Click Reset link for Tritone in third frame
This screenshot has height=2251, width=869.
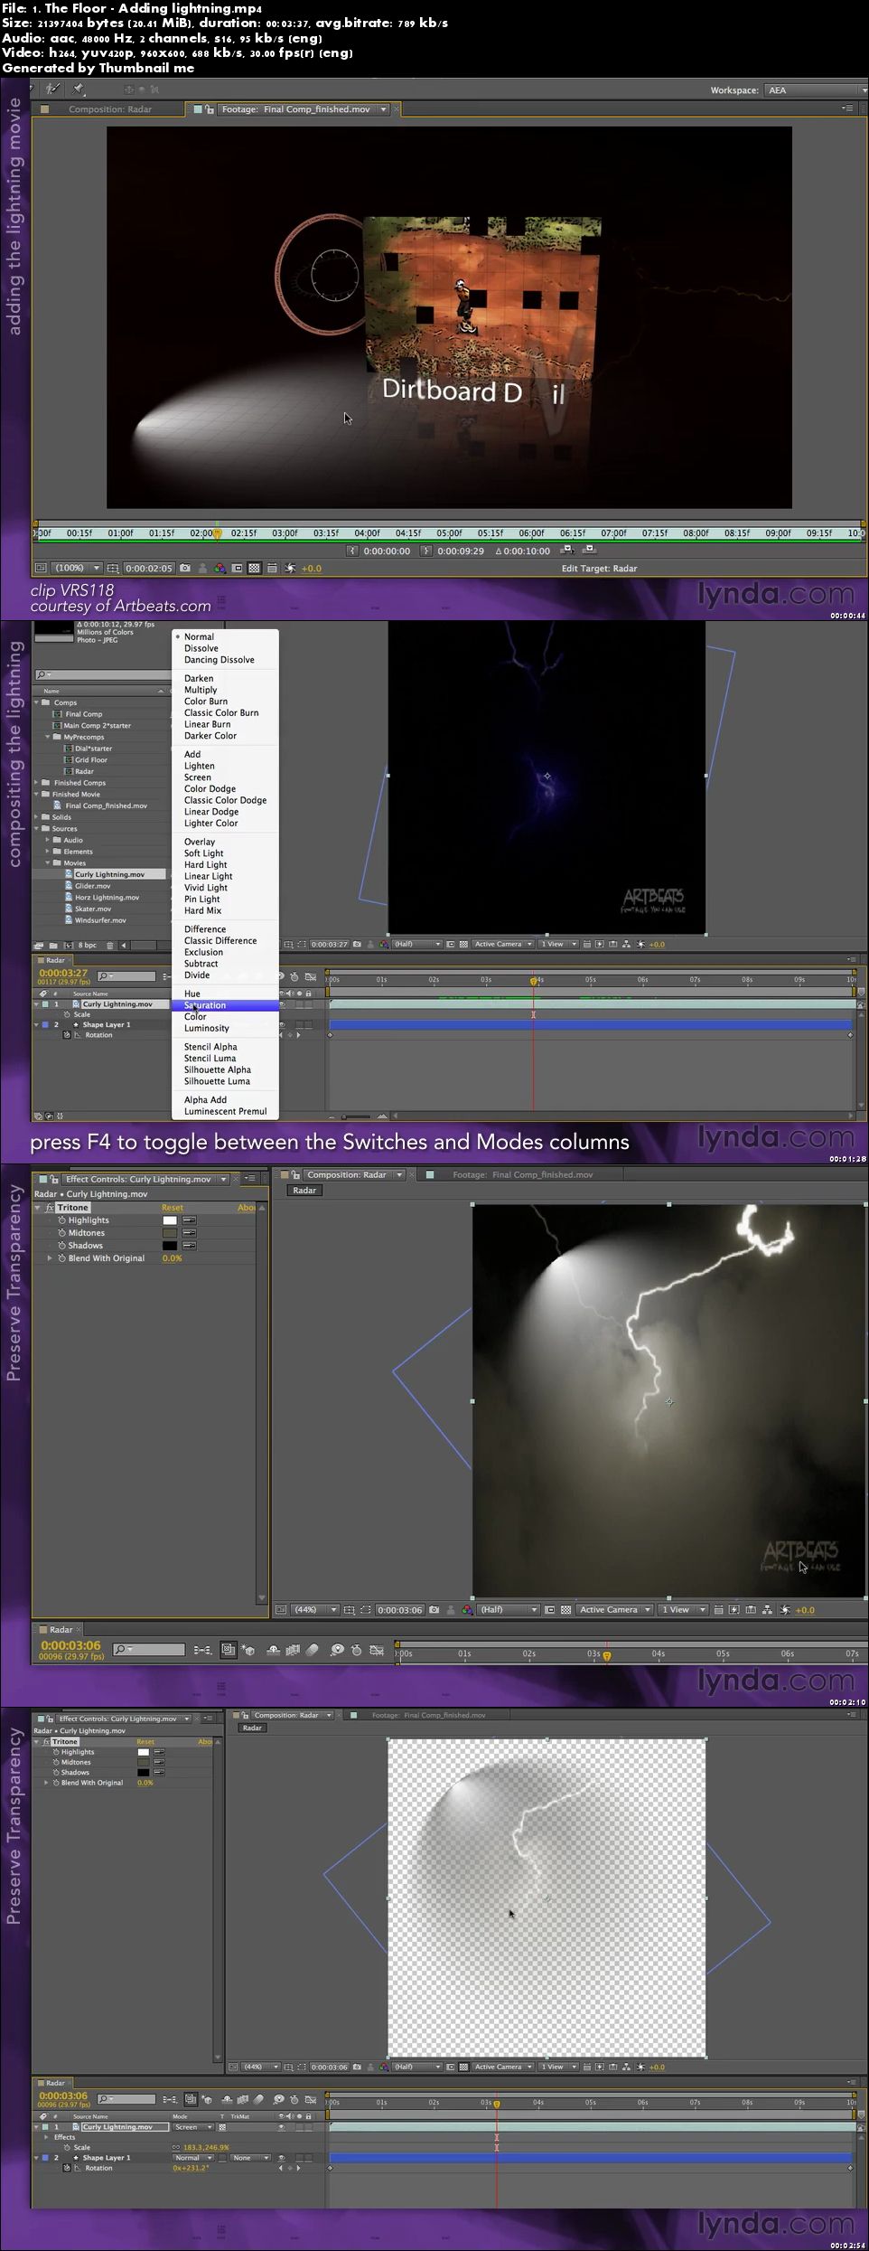173,1208
